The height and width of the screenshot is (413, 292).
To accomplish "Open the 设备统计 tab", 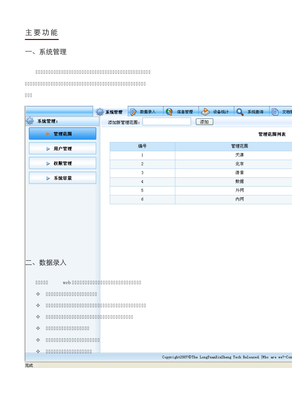I will [x=216, y=112].
